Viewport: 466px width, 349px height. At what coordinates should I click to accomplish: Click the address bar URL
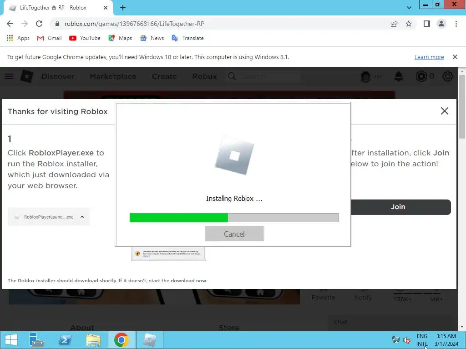(x=134, y=24)
